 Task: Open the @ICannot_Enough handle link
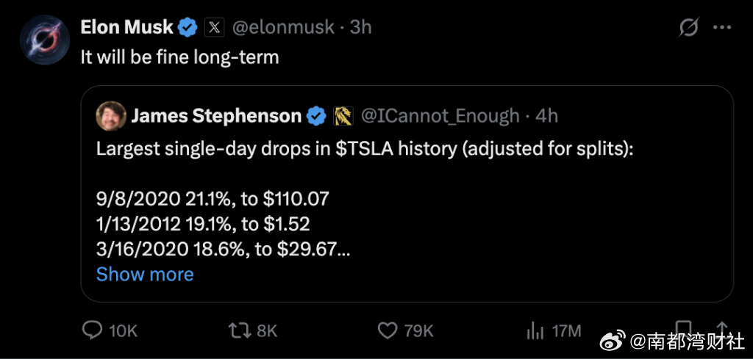tap(440, 116)
